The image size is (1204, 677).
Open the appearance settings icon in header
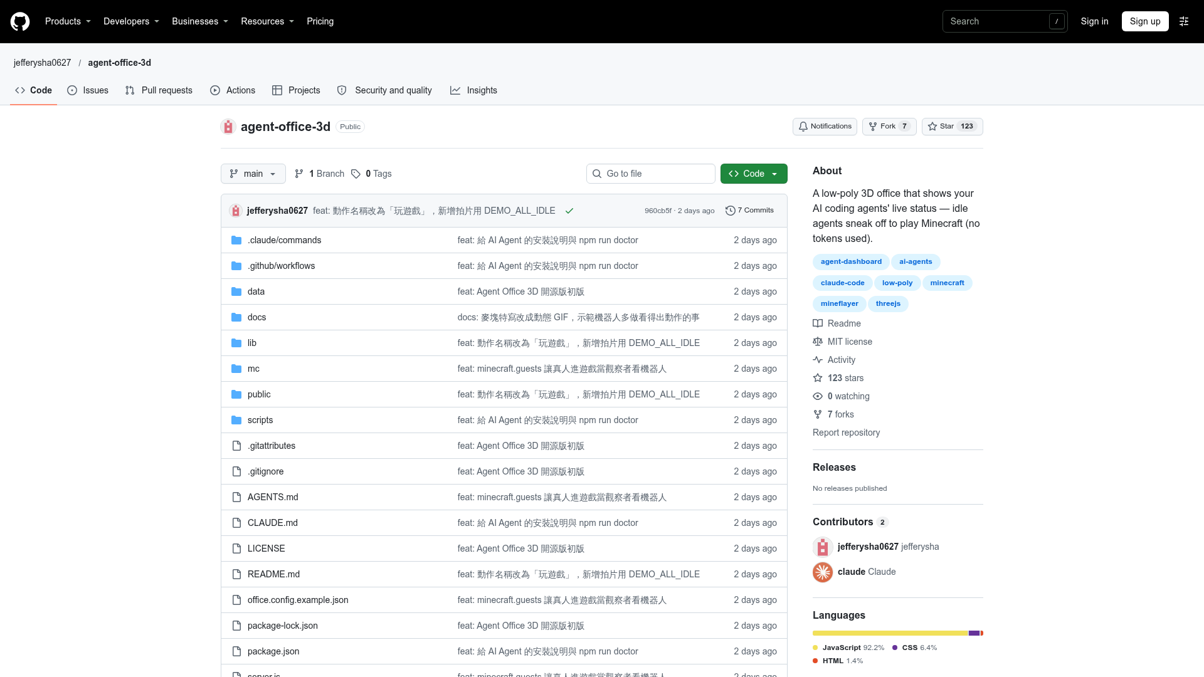(x=1184, y=21)
